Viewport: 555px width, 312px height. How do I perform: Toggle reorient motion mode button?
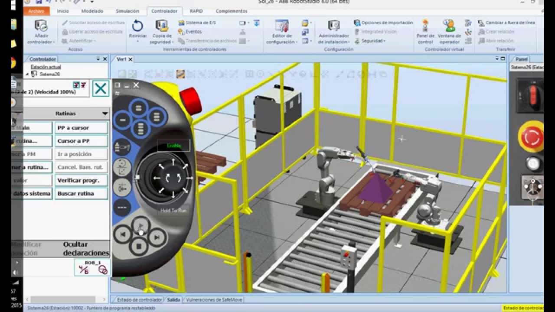[122, 167]
